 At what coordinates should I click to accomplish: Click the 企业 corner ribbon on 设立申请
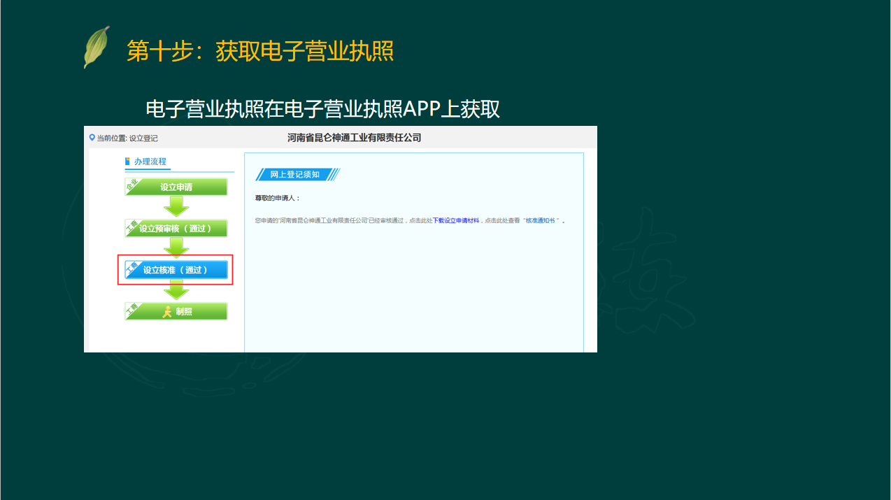[131, 183]
